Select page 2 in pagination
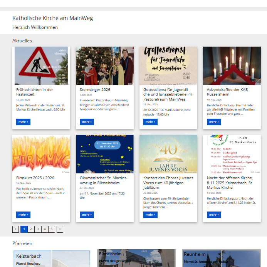 click(31, 229)
